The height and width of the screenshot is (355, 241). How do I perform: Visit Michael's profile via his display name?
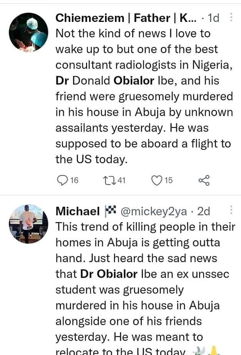(77, 211)
